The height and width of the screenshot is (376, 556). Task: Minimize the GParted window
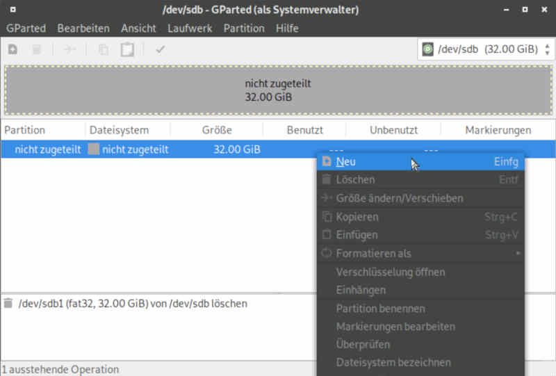507,10
